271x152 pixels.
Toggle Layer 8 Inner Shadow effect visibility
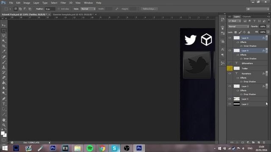pos(241,46)
